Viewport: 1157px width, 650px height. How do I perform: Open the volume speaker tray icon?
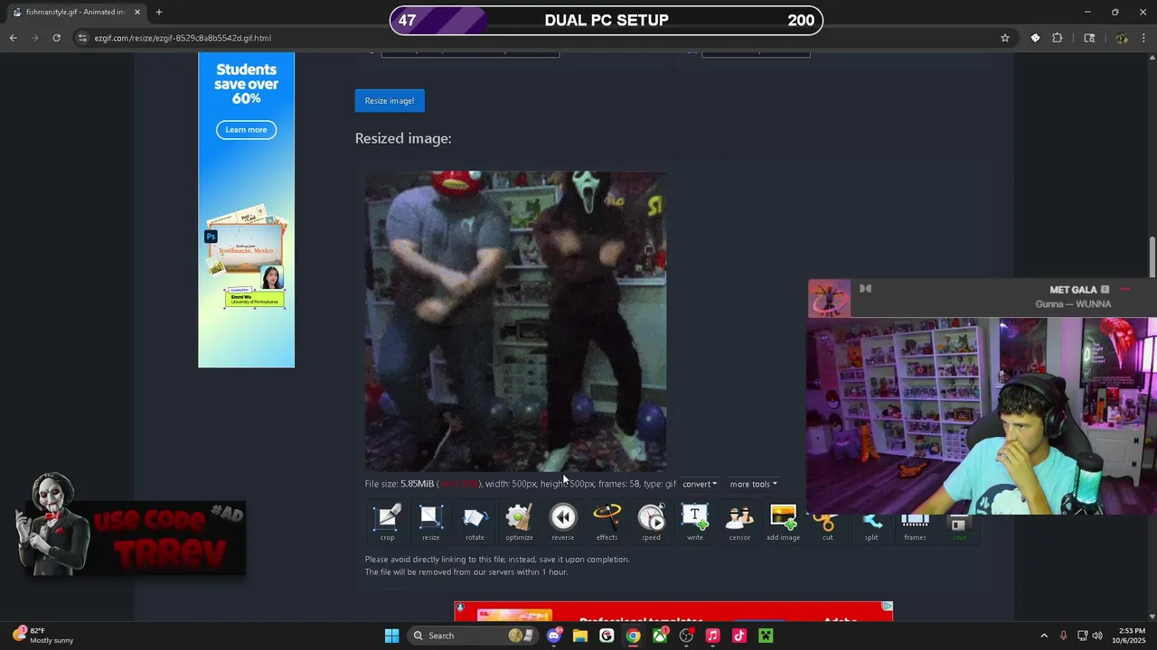1097,636
